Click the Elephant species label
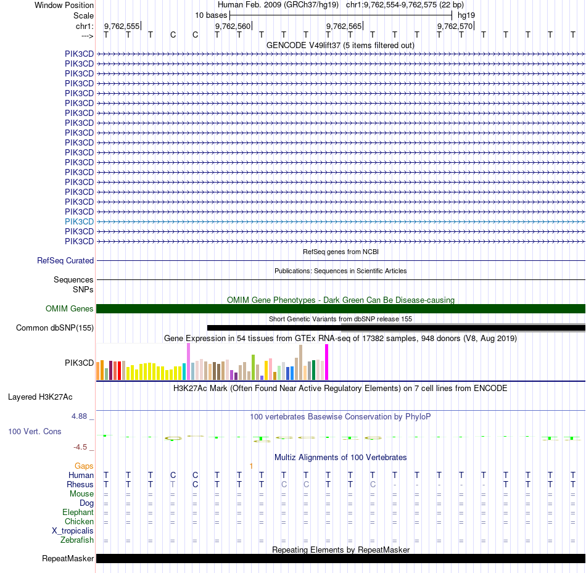 click(78, 513)
